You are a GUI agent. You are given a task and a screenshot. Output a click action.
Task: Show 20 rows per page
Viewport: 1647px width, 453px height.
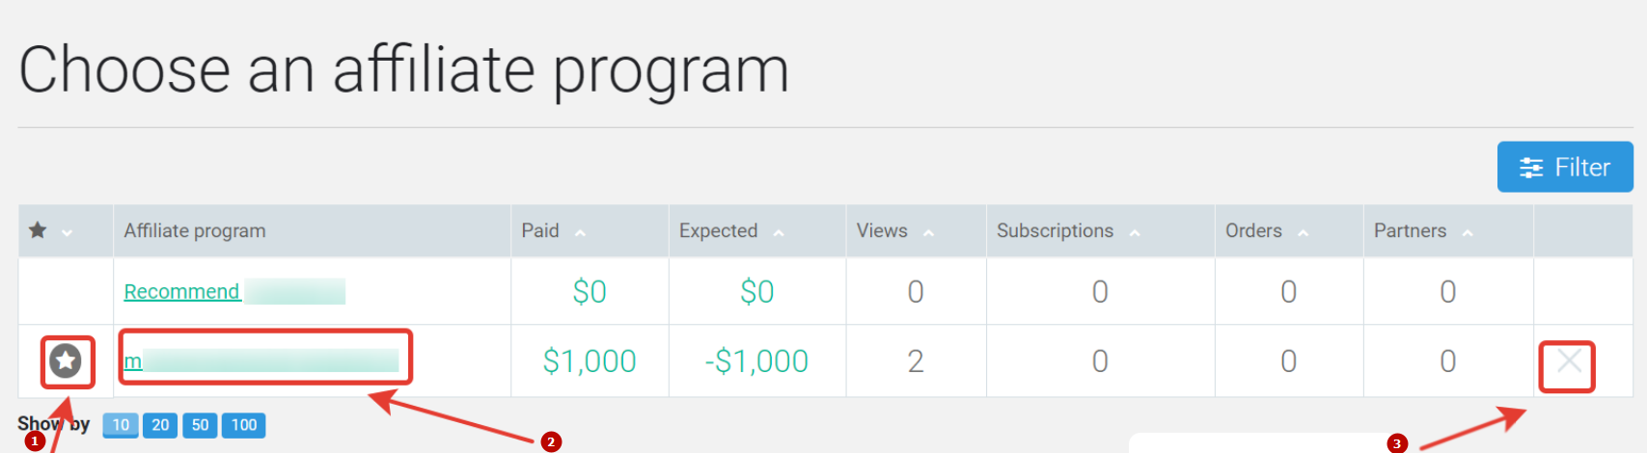point(160,425)
